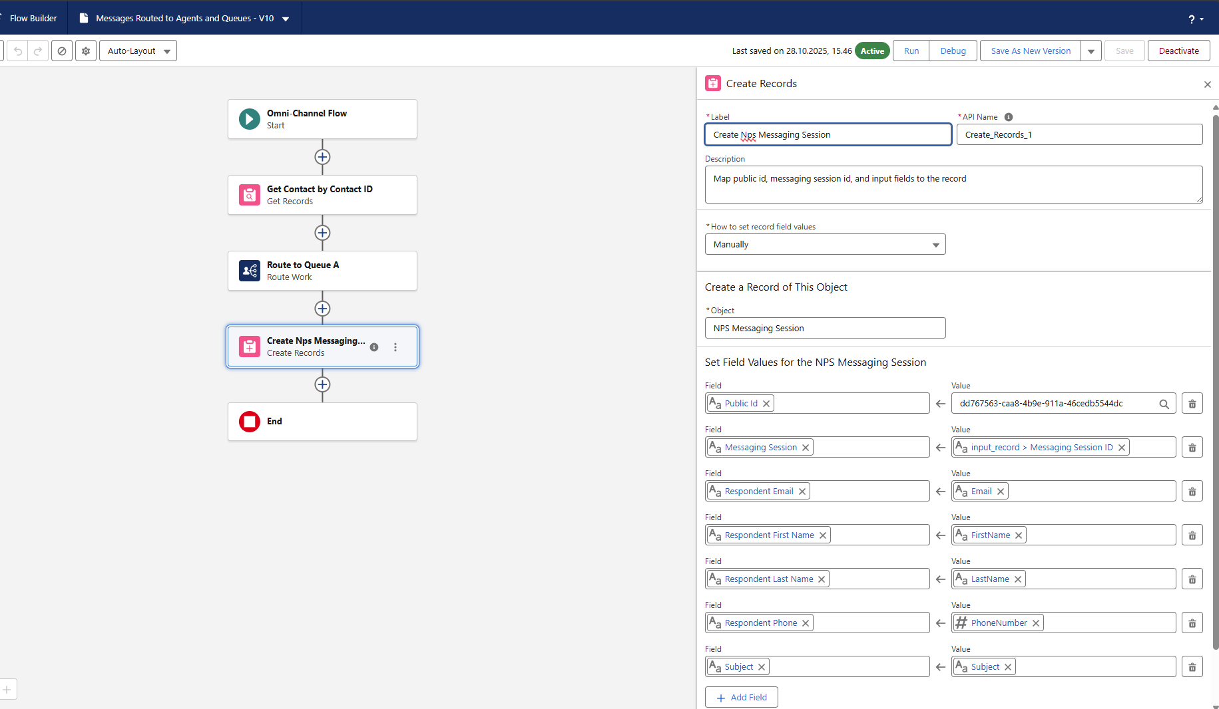Click the undo arrow icon

(x=18, y=51)
